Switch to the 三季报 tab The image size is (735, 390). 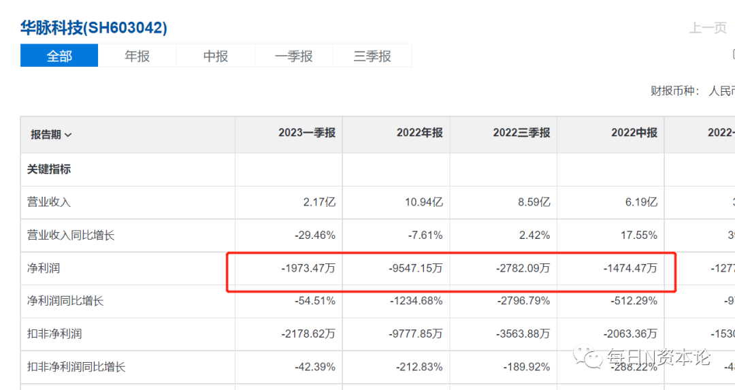pyautogui.click(x=372, y=56)
